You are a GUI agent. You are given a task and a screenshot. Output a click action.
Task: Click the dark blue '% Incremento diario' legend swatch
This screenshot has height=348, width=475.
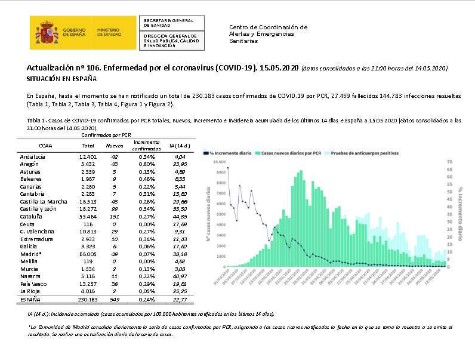[206, 153]
